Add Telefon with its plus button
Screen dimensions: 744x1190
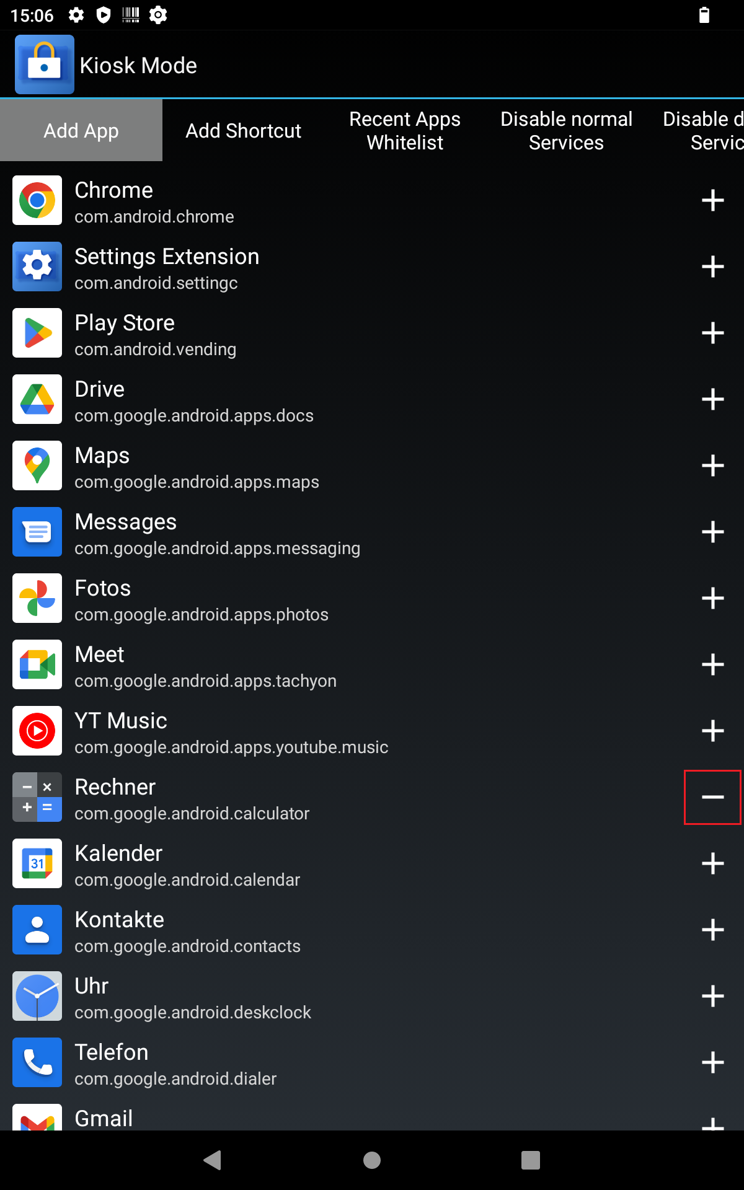(712, 1062)
